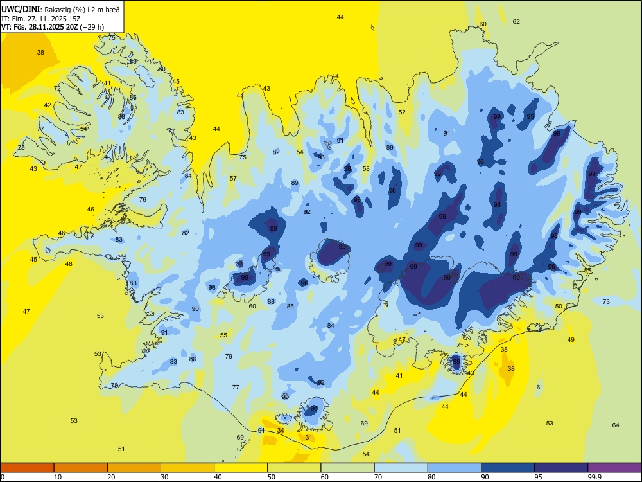Select the humidity value '73' east of Iceland
The image size is (642, 482).
607,301
